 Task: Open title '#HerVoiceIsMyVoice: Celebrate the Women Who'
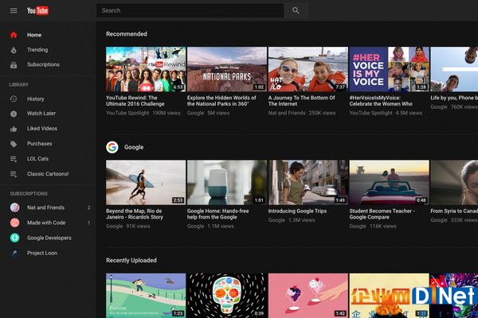click(381, 101)
